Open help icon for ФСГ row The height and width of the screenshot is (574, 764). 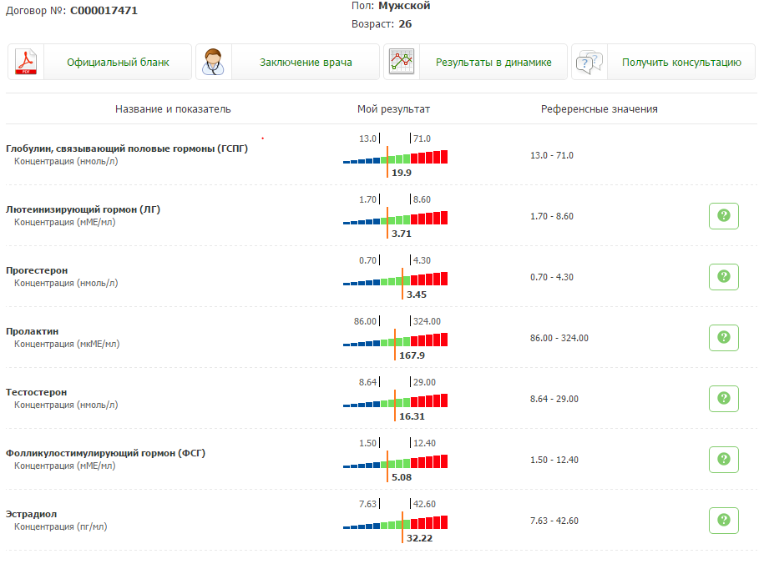coord(723,460)
